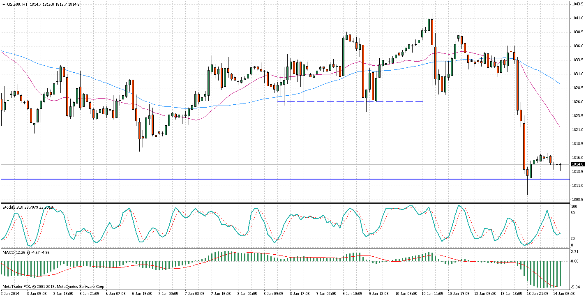The width and height of the screenshot is (586, 297).
Task: Click the 1843.5 price scale label
Action: tap(577, 4)
